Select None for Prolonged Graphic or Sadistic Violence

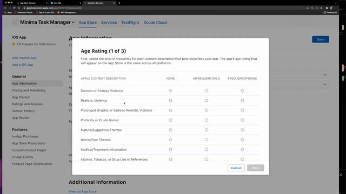tap(170, 110)
